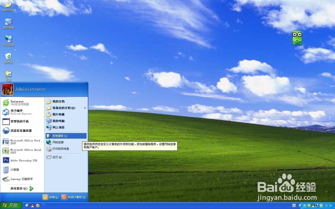Click the network computers tray icon

(317, 205)
